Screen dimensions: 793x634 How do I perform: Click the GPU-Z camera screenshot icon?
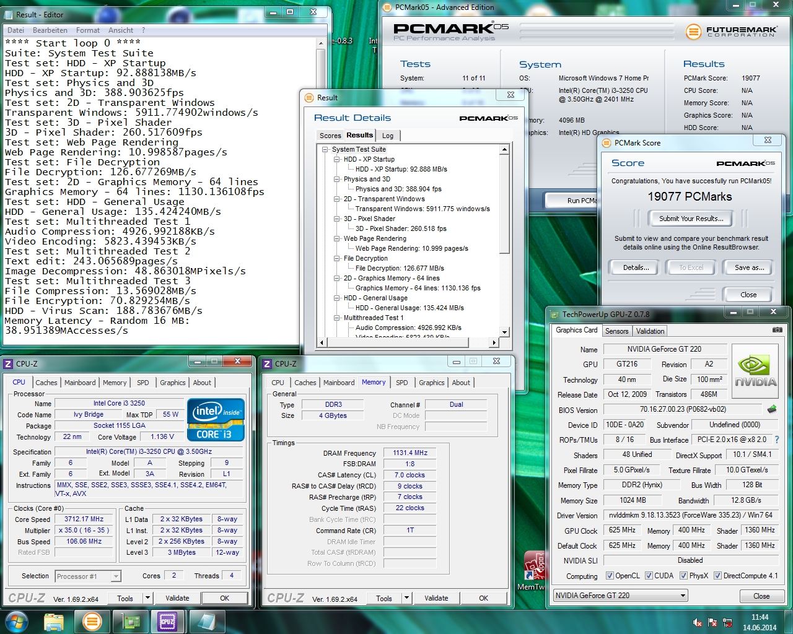coord(777,330)
